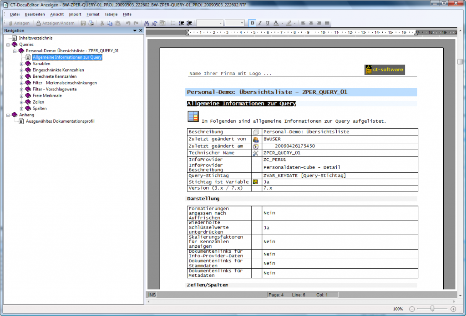Click the Save disk icon in toolbar
This screenshot has width=466, height=316.
pyautogui.click(x=83, y=23)
